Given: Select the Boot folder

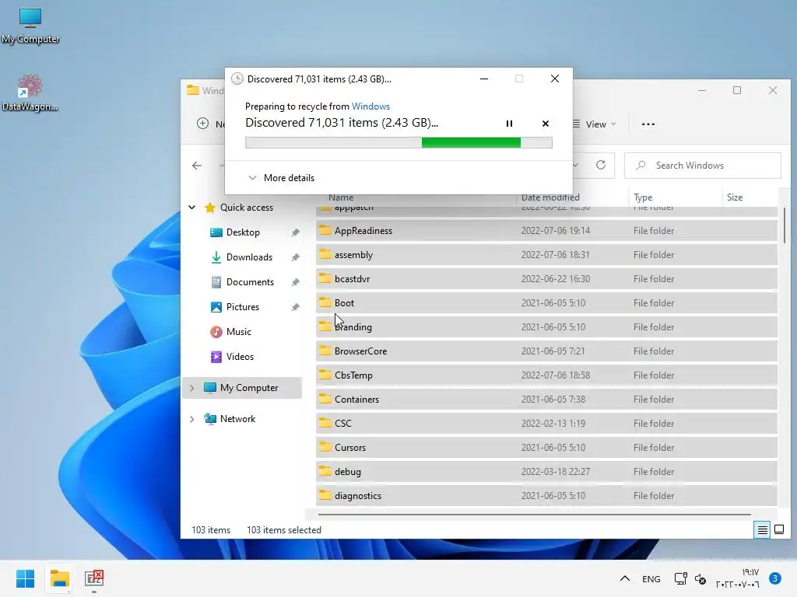Looking at the screenshot, I should [x=546, y=303].
